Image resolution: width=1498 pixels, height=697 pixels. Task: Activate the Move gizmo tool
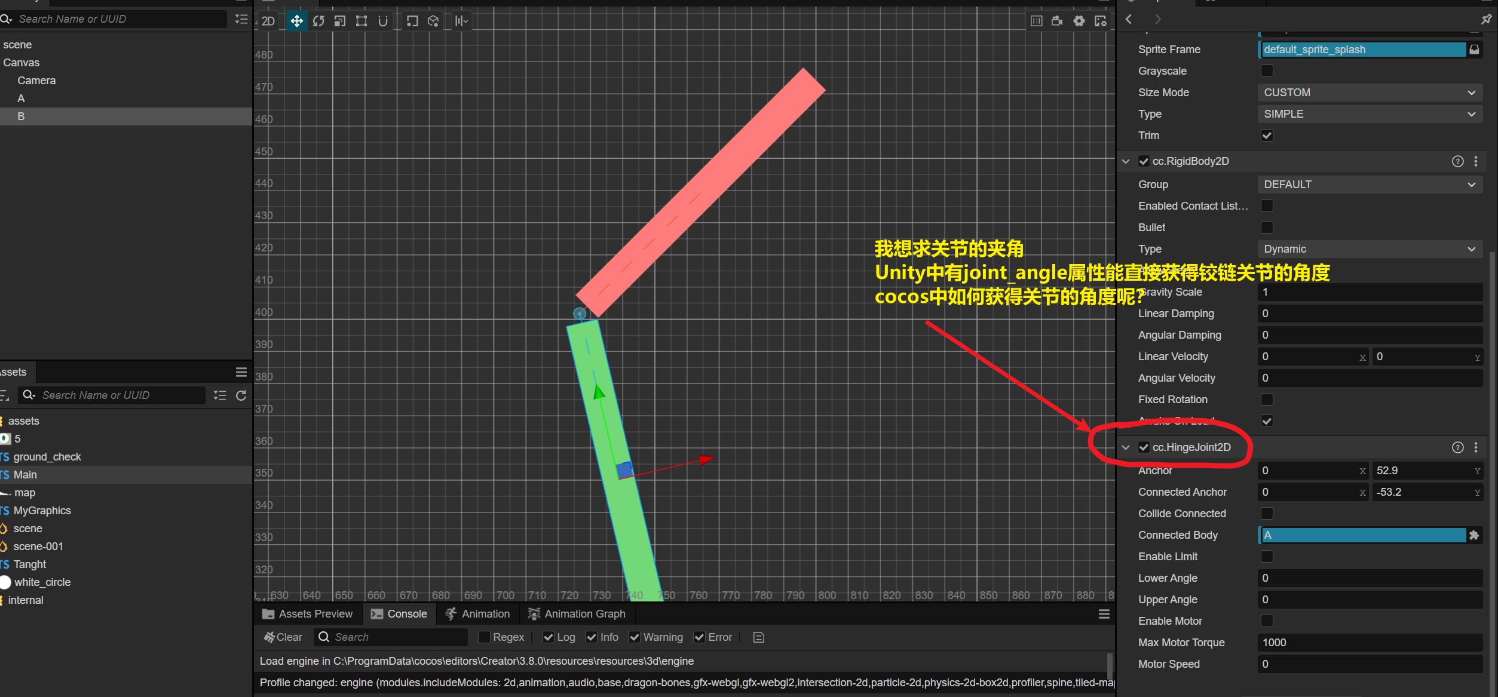pyautogui.click(x=296, y=22)
